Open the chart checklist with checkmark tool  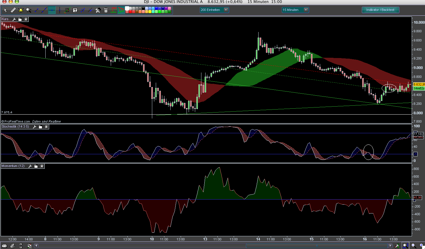point(67,10)
